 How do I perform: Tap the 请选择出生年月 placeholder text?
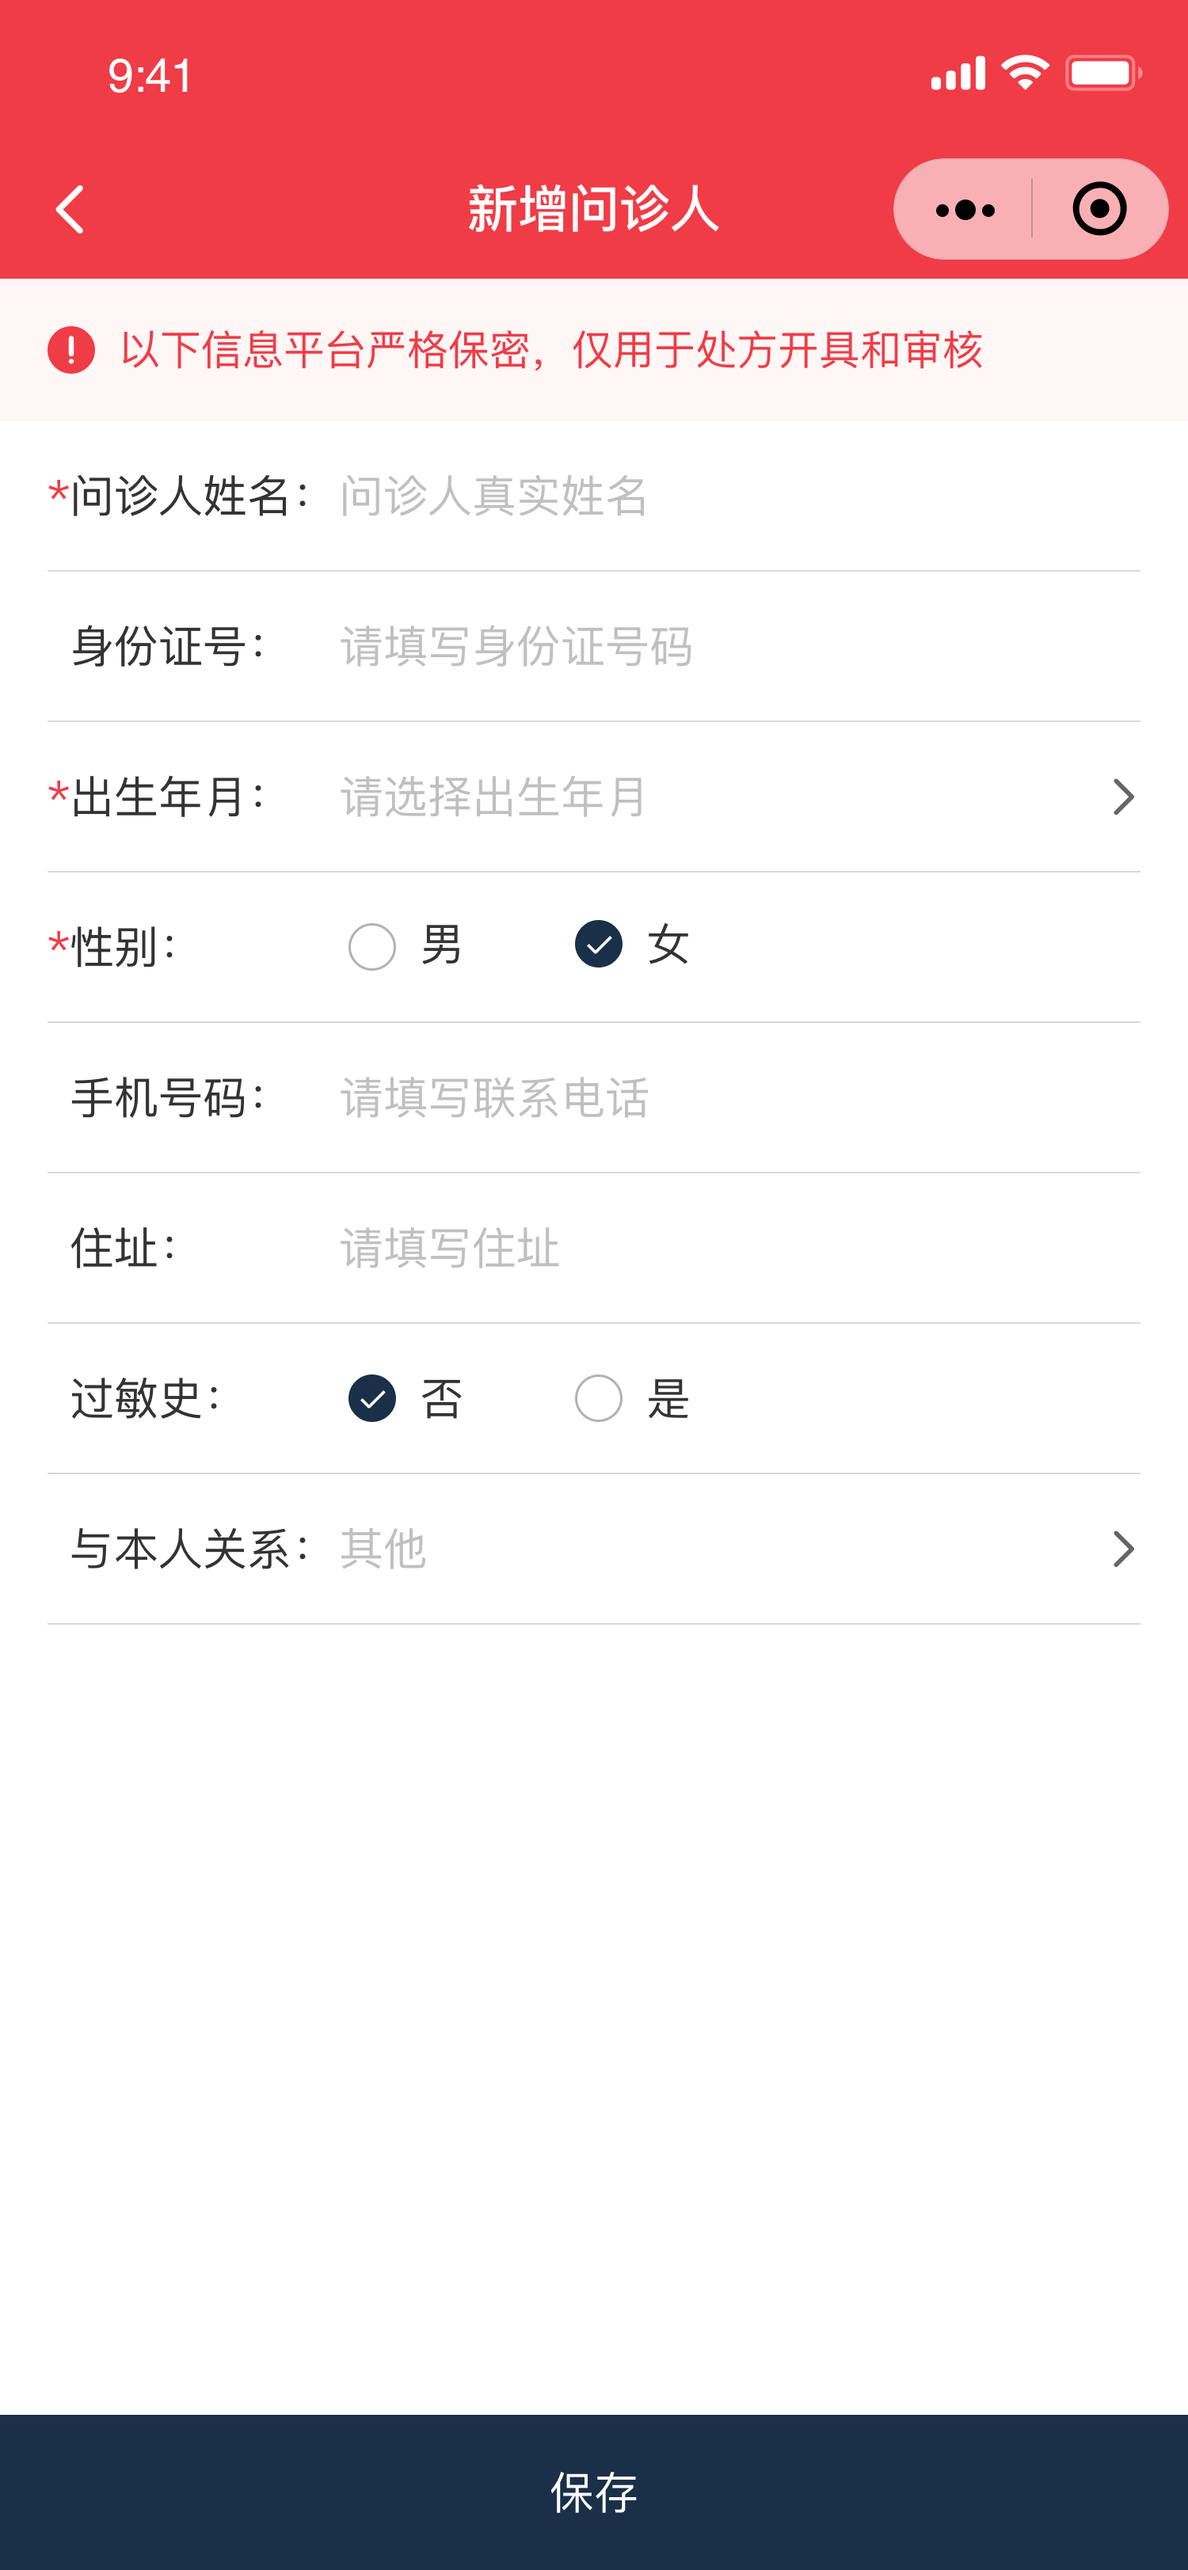494,797
